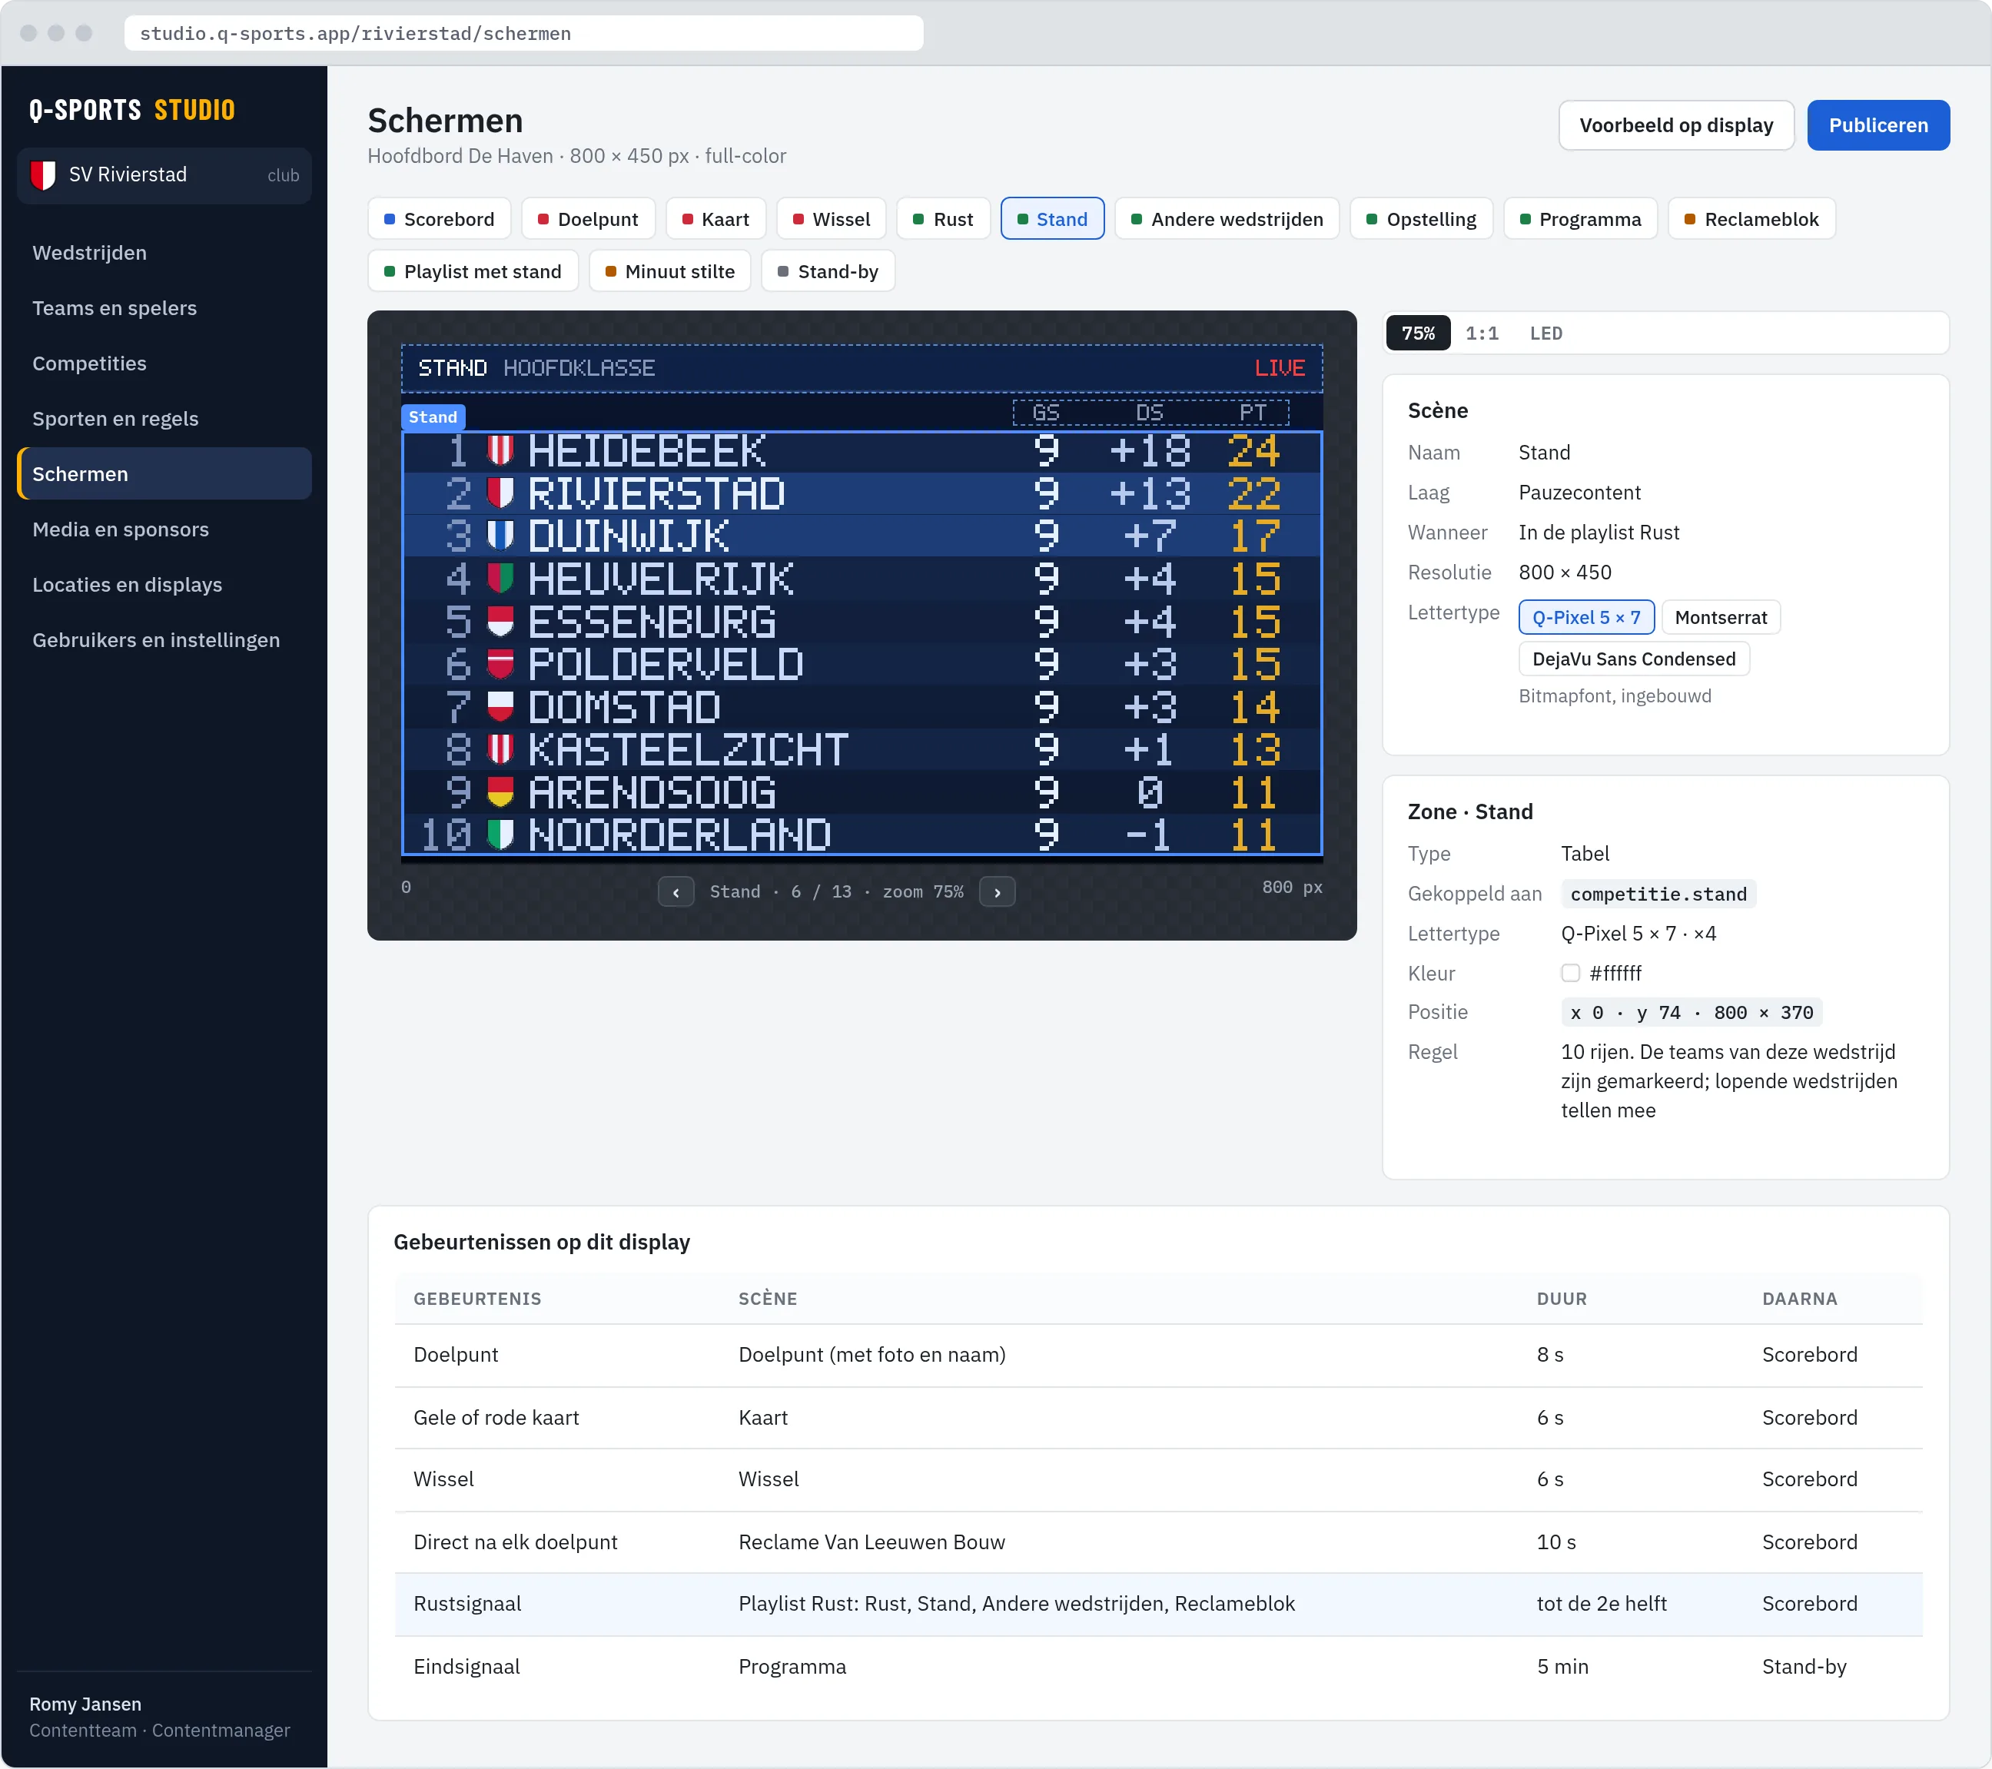The height and width of the screenshot is (1769, 1992).
Task: Open the Scorebord scene chip
Action: pos(439,219)
